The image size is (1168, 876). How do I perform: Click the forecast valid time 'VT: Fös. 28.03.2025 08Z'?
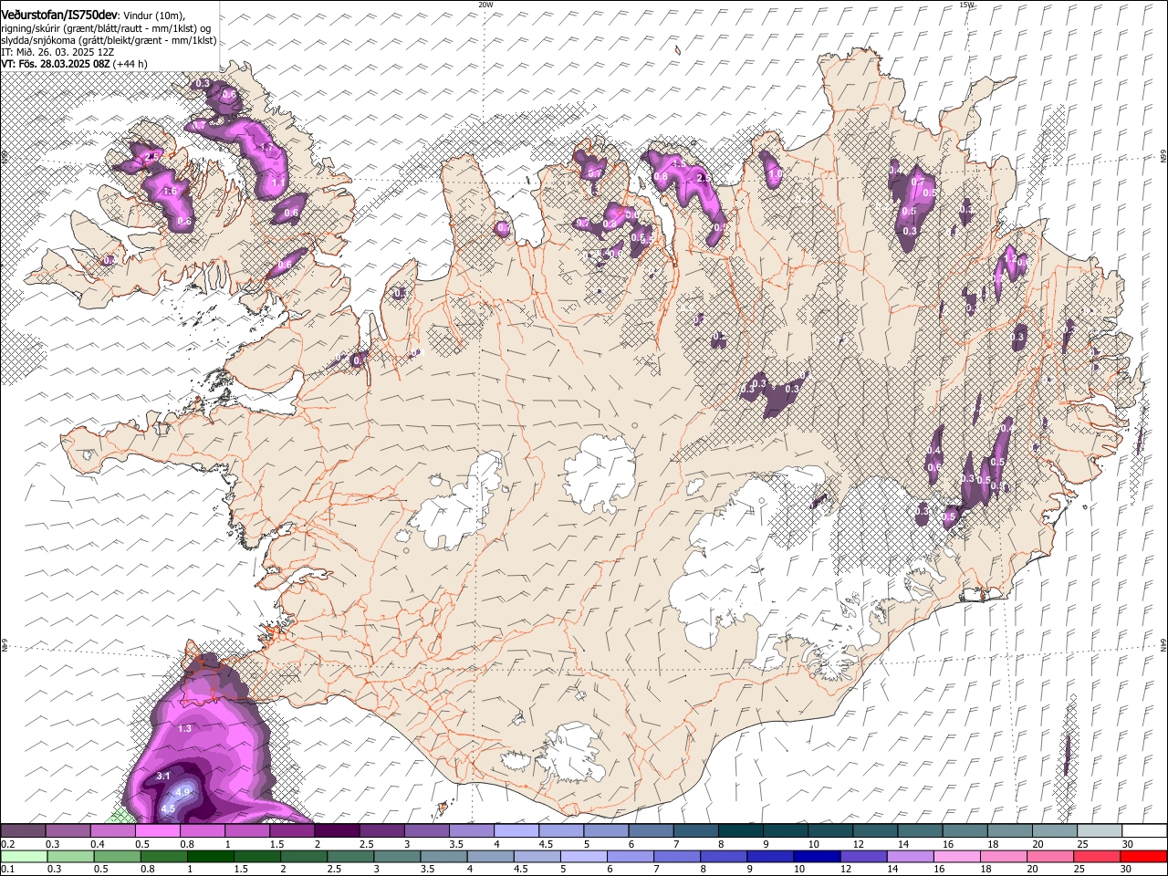[x=56, y=65]
